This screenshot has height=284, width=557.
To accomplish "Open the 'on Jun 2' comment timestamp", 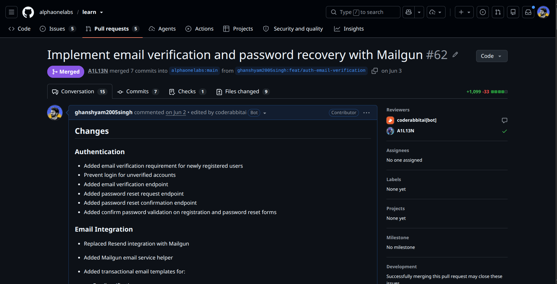I will point(176,112).
